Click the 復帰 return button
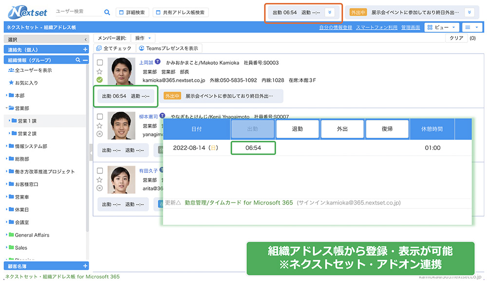 click(387, 129)
